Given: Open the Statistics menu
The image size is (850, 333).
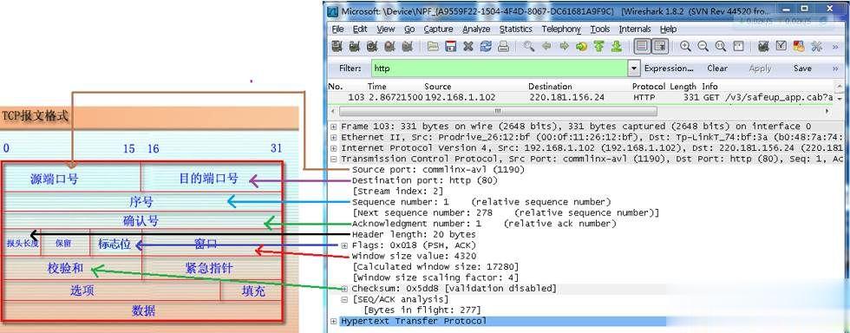Looking at the screenshot, I should (x=515, y=29).
